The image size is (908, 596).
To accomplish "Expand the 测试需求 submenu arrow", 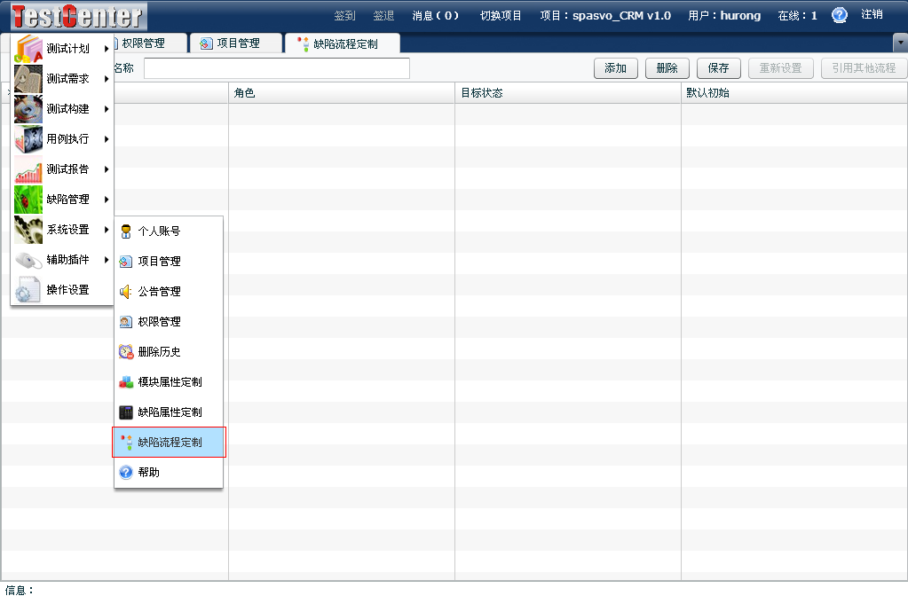I will pyautogui.click(x=107, y=79).
